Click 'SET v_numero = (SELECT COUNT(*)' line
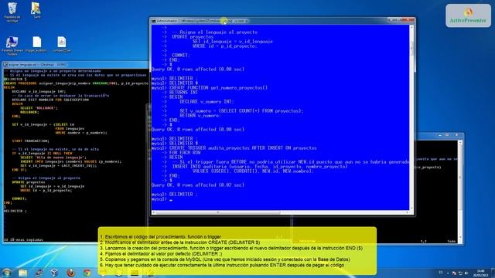Image resolution: width=495 pixels, height=278 pixels. pyautogui.click(x=241, y=110)
